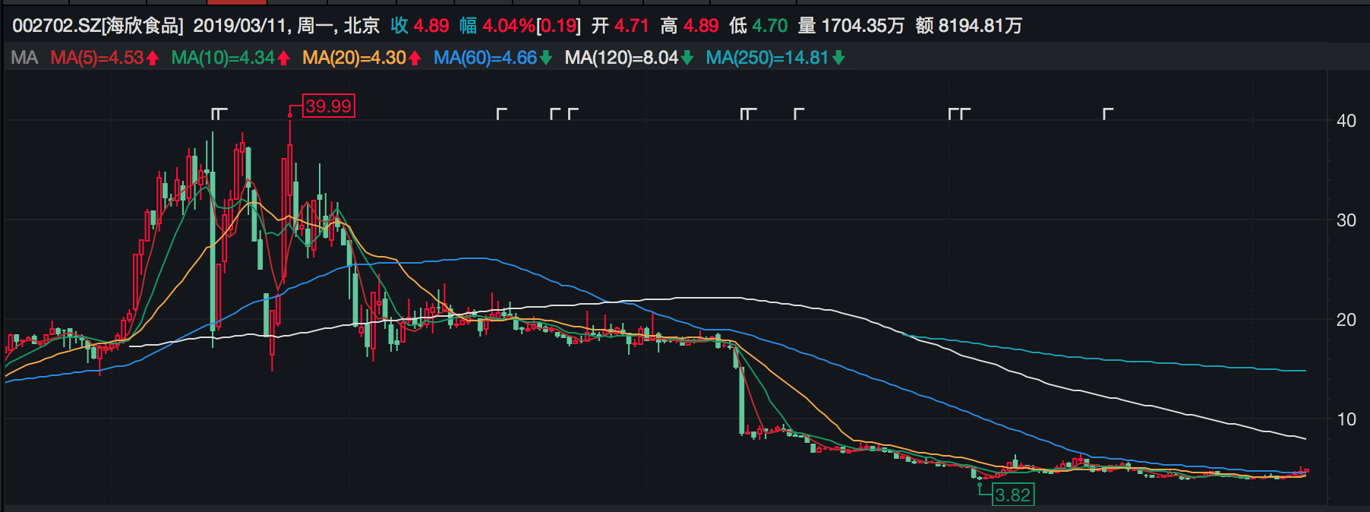Open the 002702.SZ[海欣食品] stock selector
Screen dimensions: 1370x512
(x=97, y=26)
